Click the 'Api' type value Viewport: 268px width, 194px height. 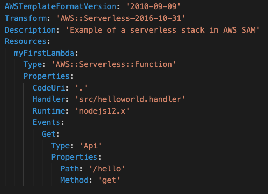(91, 146)
